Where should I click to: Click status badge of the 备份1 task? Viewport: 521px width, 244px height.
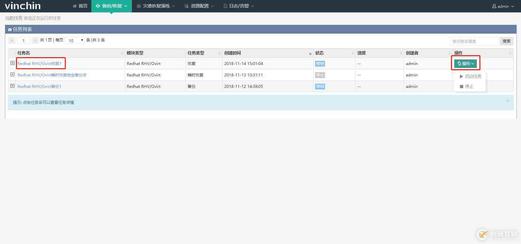tap(320, 87)
